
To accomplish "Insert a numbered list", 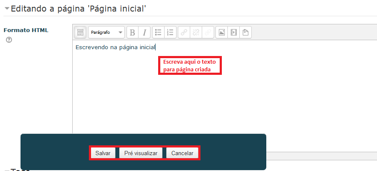I will coord(170,32).
